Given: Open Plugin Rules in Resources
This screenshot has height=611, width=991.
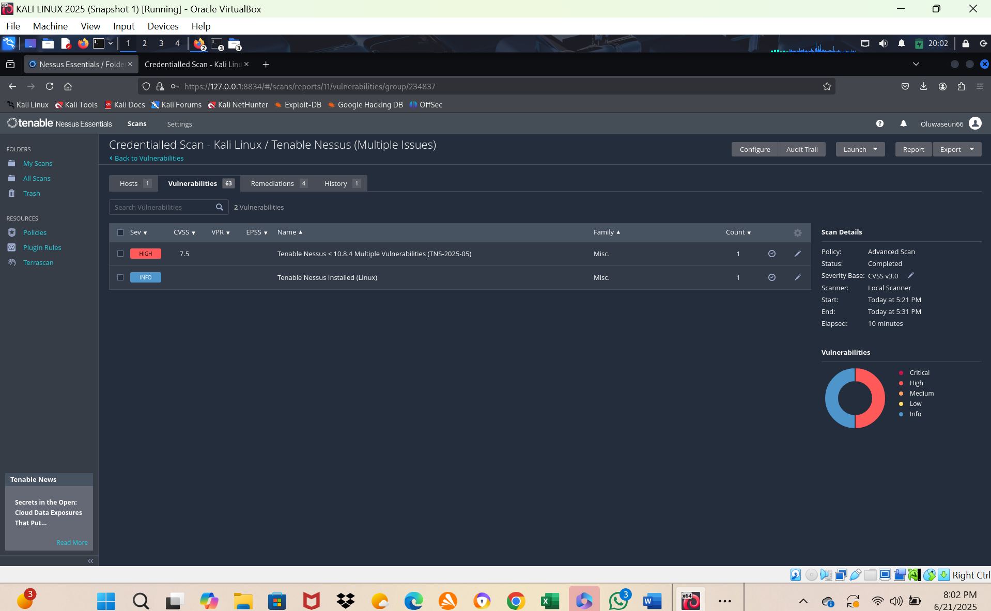Looking at the screenshot, I should (42, 247).
